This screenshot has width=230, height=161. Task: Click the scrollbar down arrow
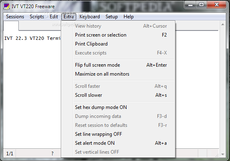(223, 154)
